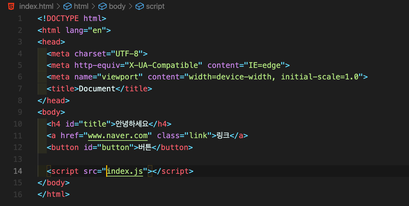
Task: Click the "UTF-8" charset value
Action: click(127, 54)
